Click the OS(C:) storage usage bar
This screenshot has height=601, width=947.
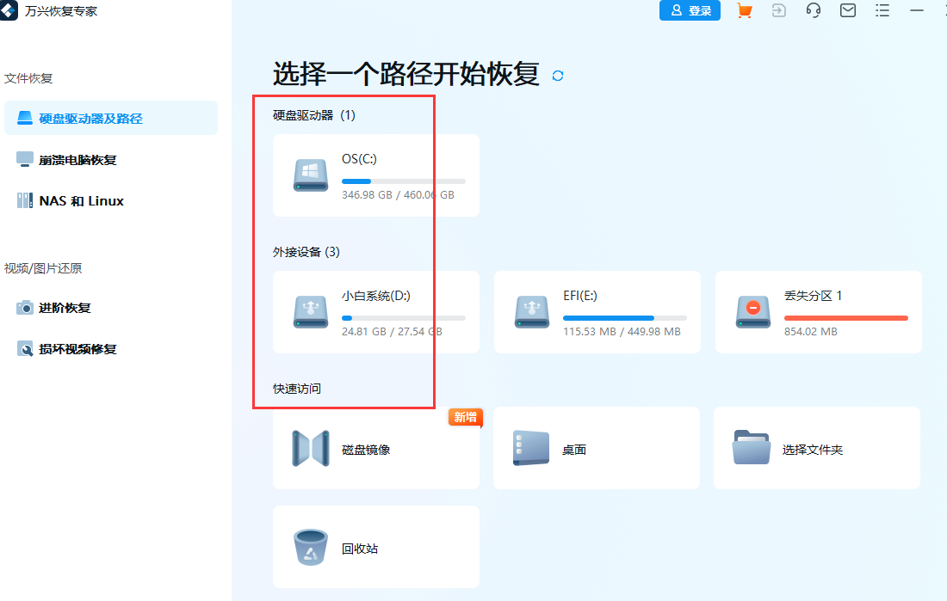click(x=404, y=181)
